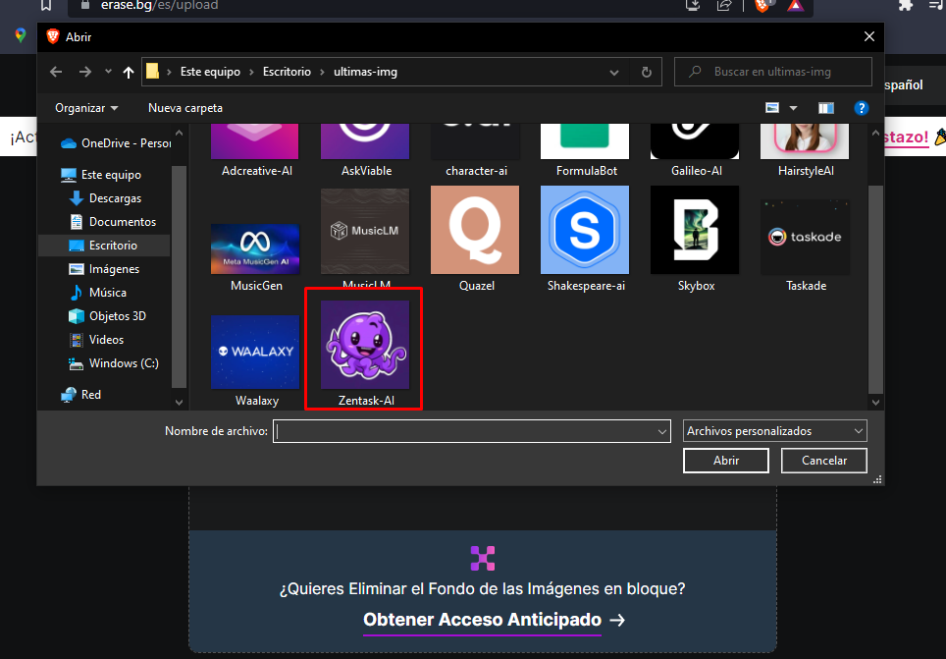Open Objetos 3D in the sidebar
This screenshot has height=659, width=946.
click(x=107, y=316)
